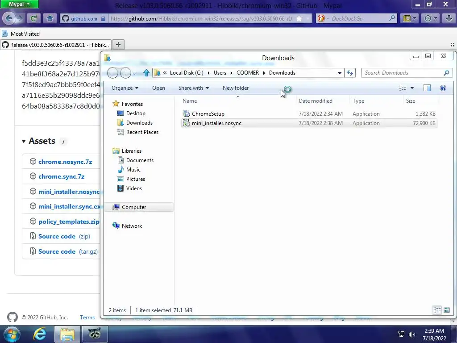Open the Most Visited bookmarks item
The image size is (457, 343).
21,34
